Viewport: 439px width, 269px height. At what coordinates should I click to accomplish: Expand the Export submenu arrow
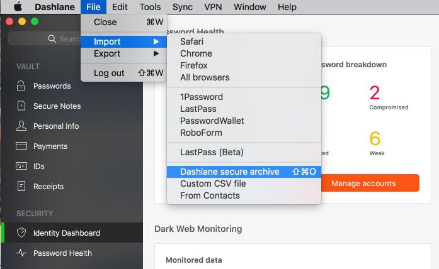point(156,53)
